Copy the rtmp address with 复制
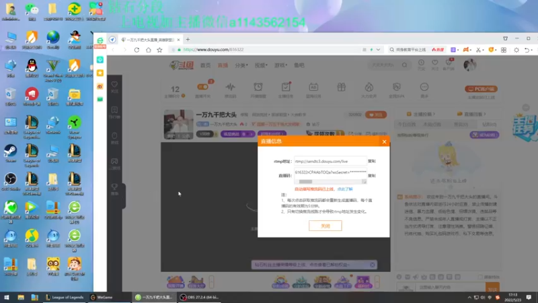538x303 pixels. pos(372,161)
